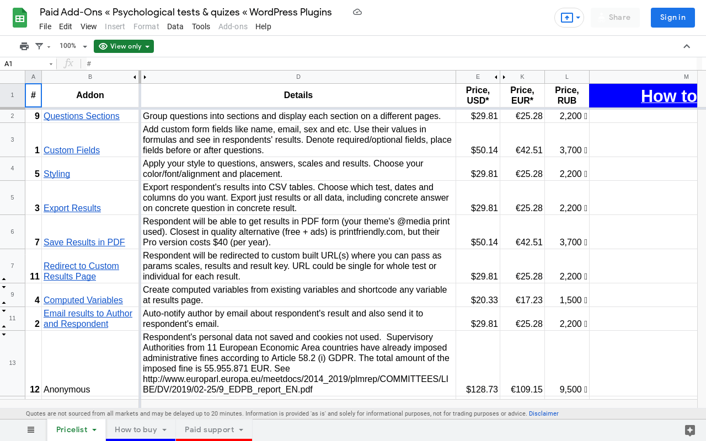Open the Styling addon link
This screenshot has height=441, width=706.
[57, 174]
